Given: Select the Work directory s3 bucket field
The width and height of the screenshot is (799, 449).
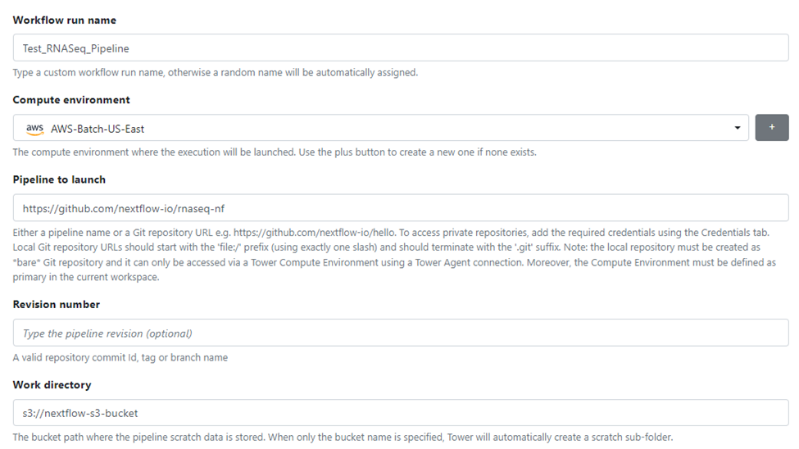Looking at the screenshot, I should [x=401, y=413].
